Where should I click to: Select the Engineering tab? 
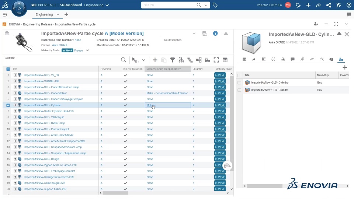(44, 15)
